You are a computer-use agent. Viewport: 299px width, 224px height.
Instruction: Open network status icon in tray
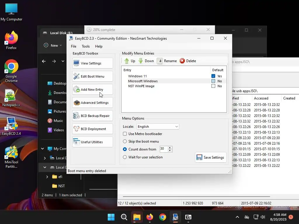(256, 217)
